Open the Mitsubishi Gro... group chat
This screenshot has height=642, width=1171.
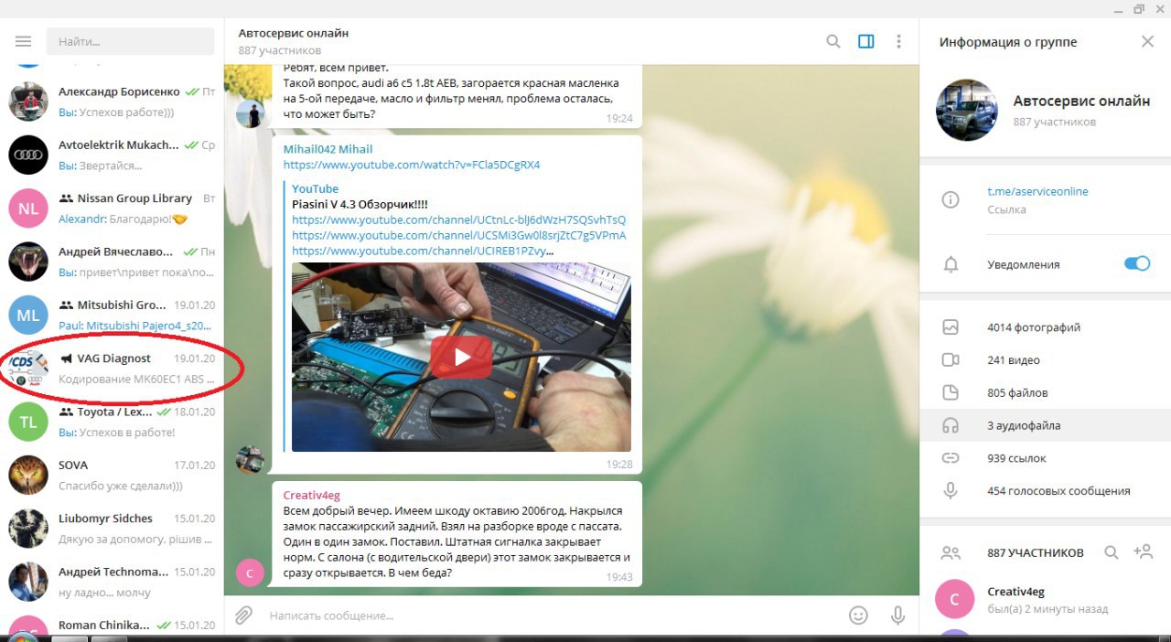tap(112, 314)
